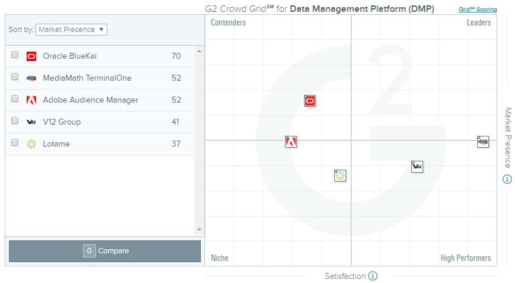This screenshot has height=283, width=515.
Task: Open the Sort by Market Presence dropdown
Action: click(71, 30)
